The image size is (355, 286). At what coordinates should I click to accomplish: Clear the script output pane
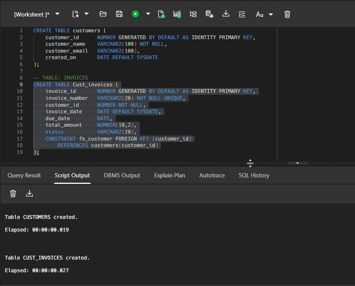(x=13, y=193)
